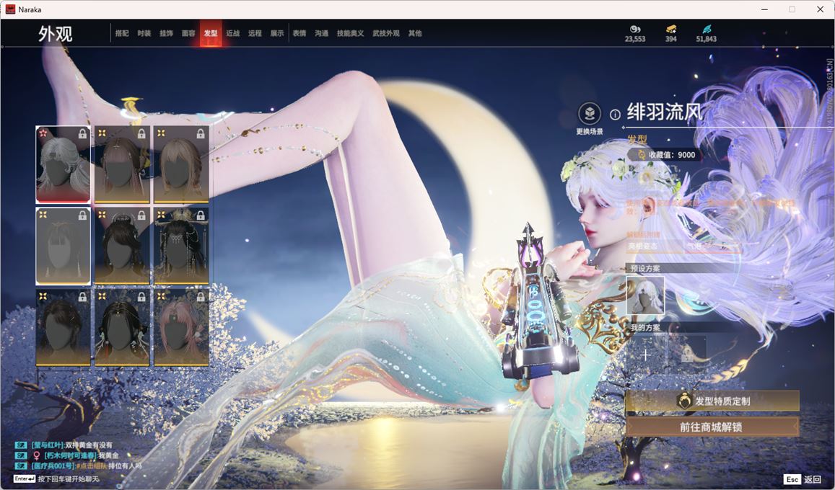Viewport: 835px width, 490px height.
Task: Open the 沟通 tab
Action: pos(322,33)
